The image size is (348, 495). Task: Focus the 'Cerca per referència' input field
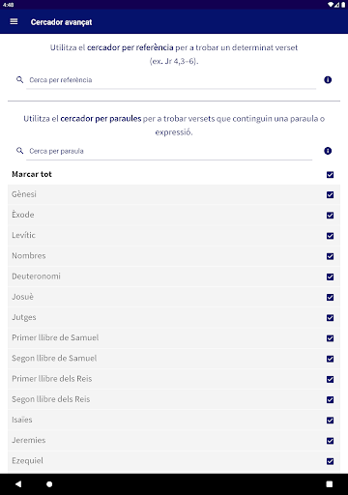(x=171, y=80)
